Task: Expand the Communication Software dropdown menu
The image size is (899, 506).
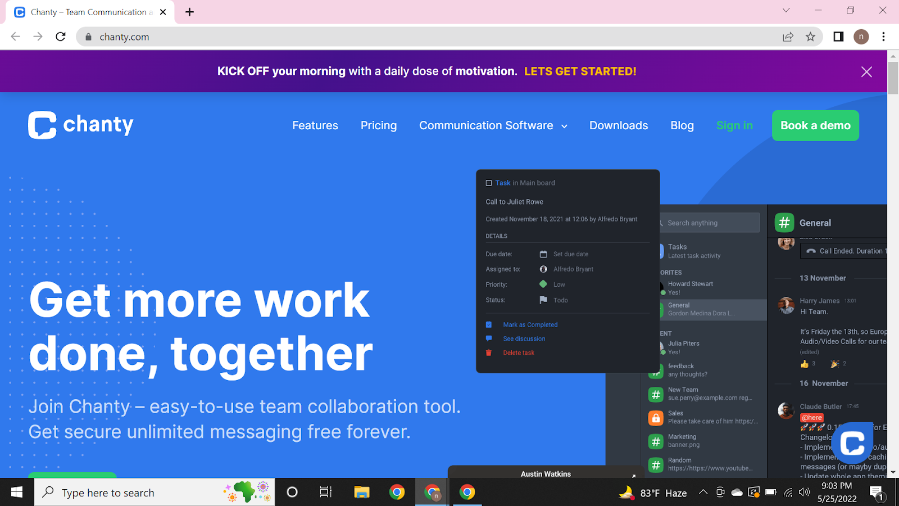Action: [493, 125]
